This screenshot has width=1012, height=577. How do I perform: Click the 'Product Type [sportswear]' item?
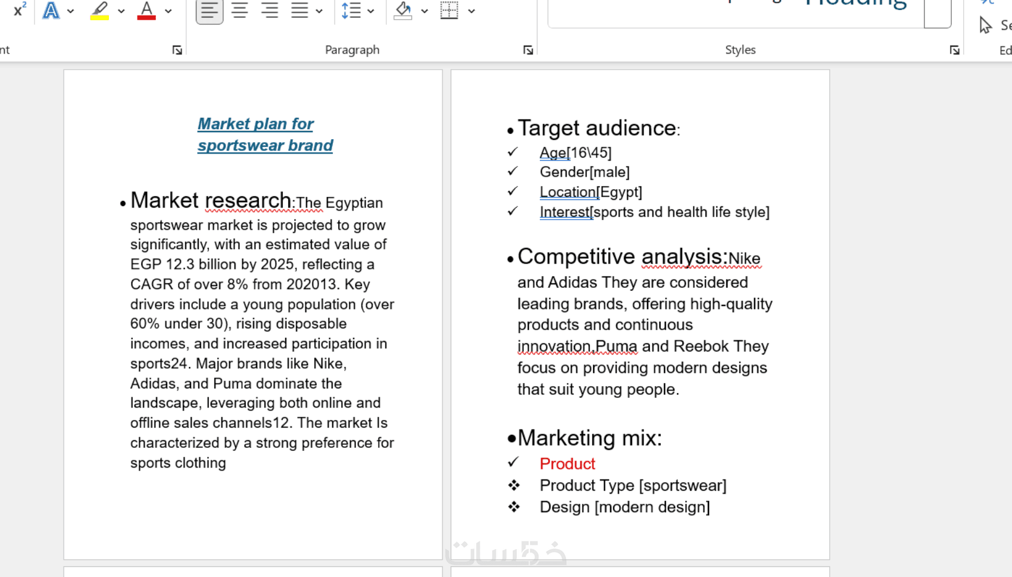tap(633, 485)
